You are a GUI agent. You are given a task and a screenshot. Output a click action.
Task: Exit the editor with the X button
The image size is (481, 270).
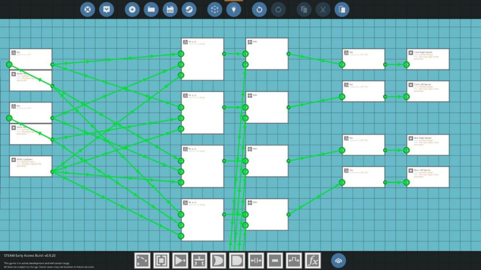coord(87,9)
